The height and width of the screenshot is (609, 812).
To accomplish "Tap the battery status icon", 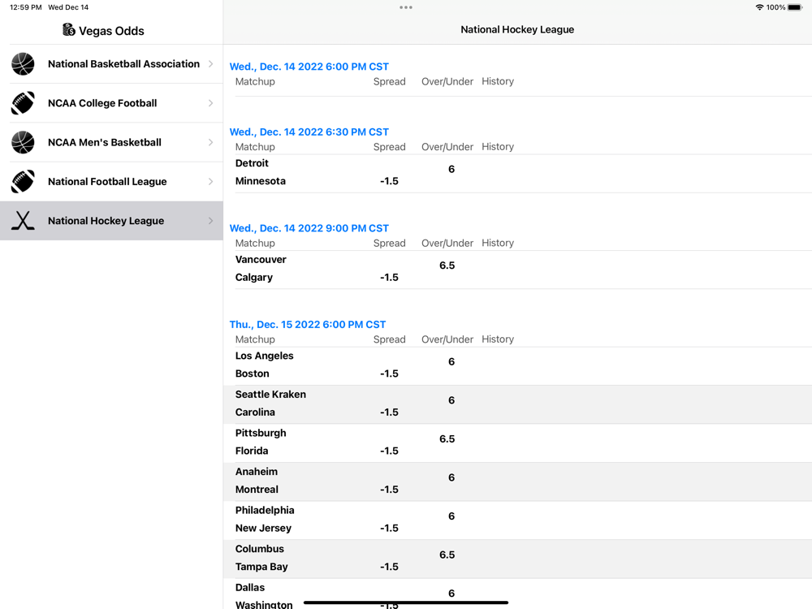I will (795, 7).
